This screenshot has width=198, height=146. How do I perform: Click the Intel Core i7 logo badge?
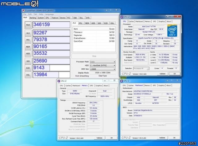click(172, 31)
